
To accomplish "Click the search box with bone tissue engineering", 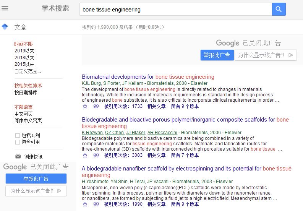I will (175, 10).
